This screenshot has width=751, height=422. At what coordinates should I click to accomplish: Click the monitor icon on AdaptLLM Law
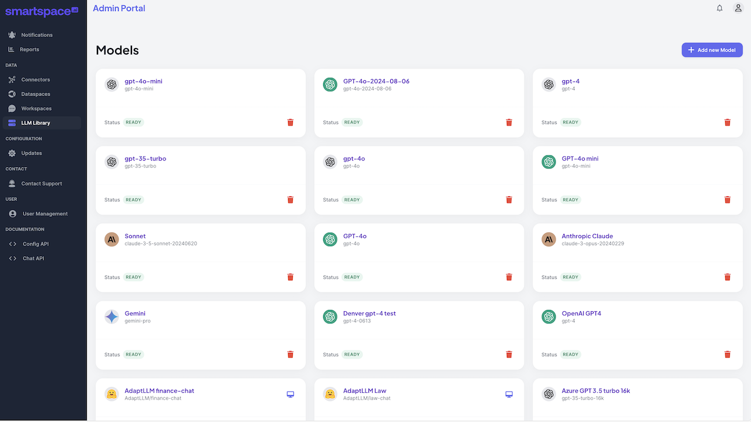pos(509,394)
